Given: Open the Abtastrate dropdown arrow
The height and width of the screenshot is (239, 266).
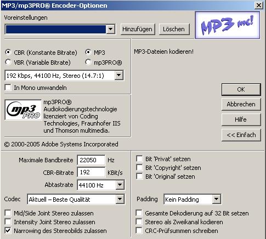Looking at the screenshot, I should coord(120,185).
